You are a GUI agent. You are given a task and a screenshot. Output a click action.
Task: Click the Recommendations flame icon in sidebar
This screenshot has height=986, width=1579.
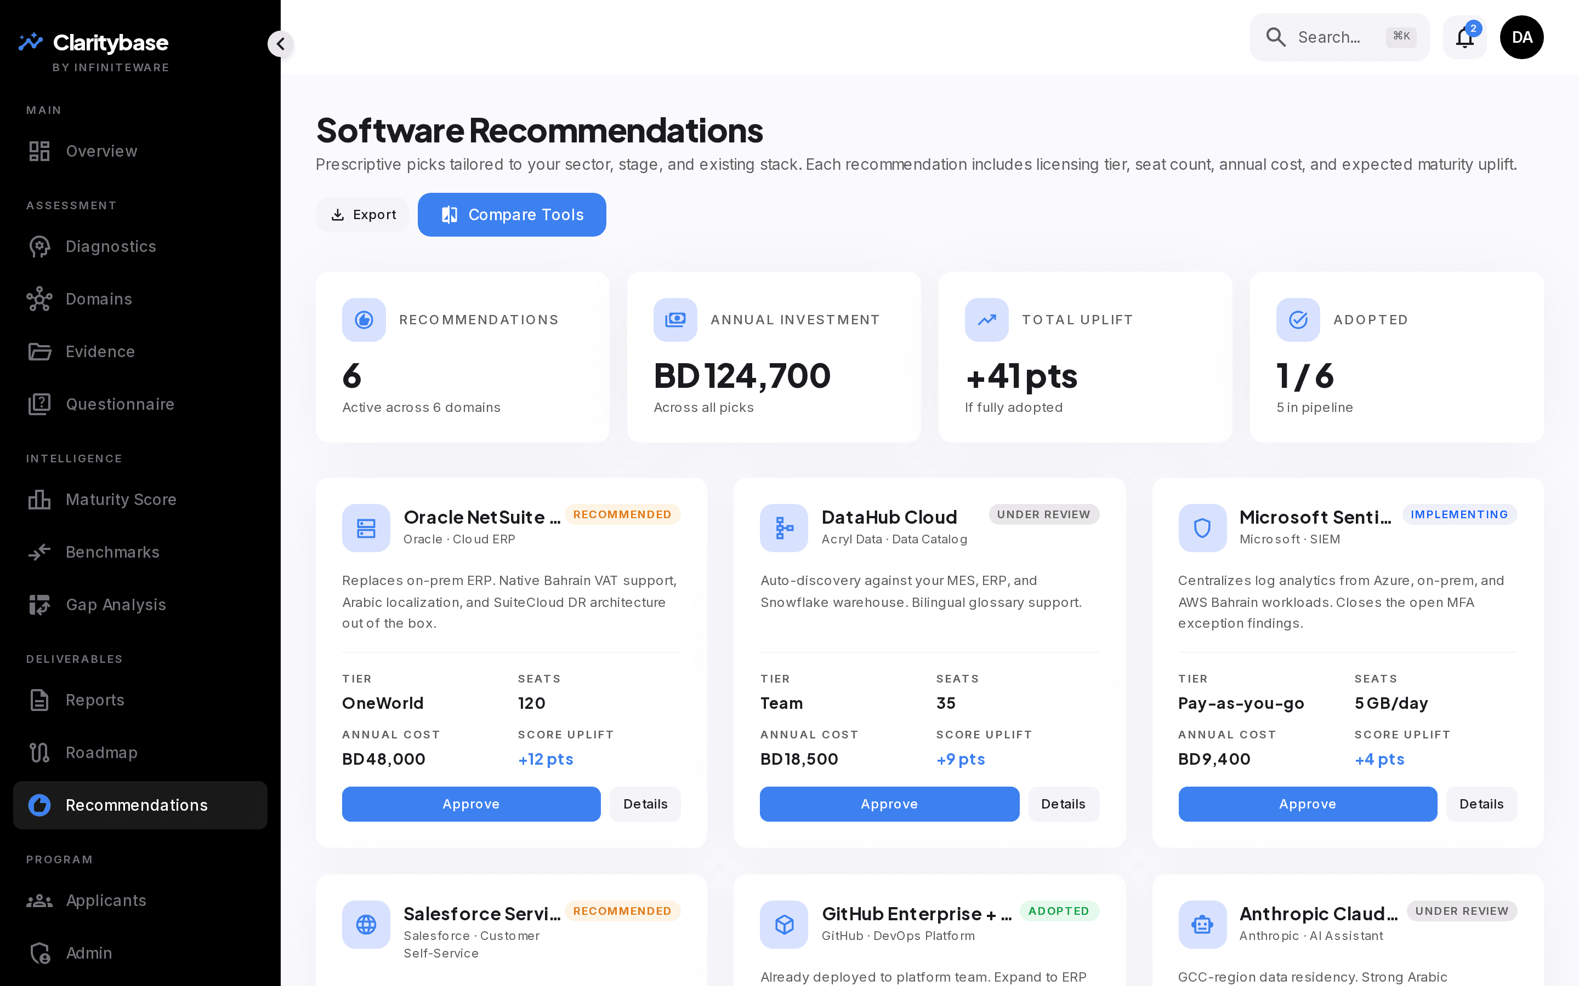[x=40, y=805]
